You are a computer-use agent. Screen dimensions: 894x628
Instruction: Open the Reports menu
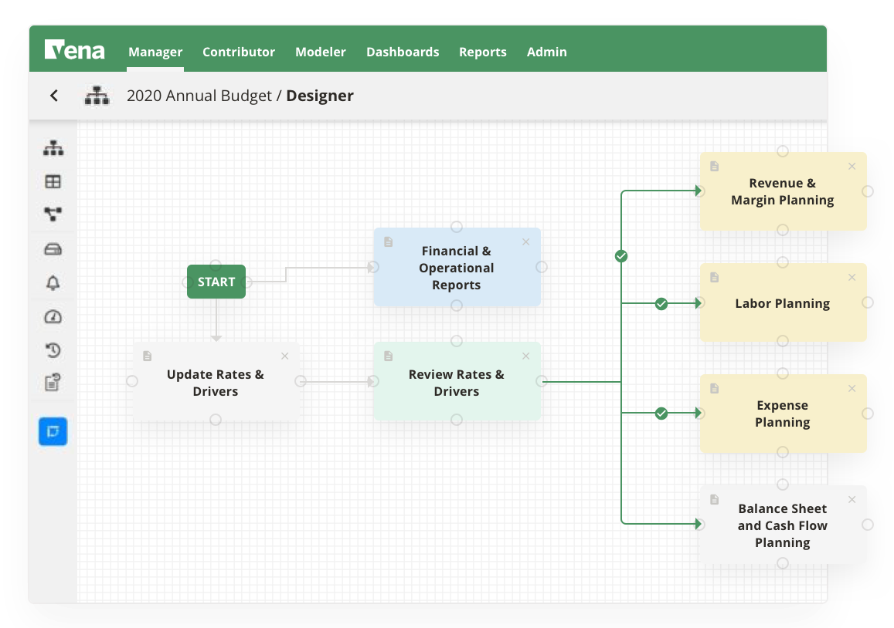pyautogui.click(x=483, y=52)
